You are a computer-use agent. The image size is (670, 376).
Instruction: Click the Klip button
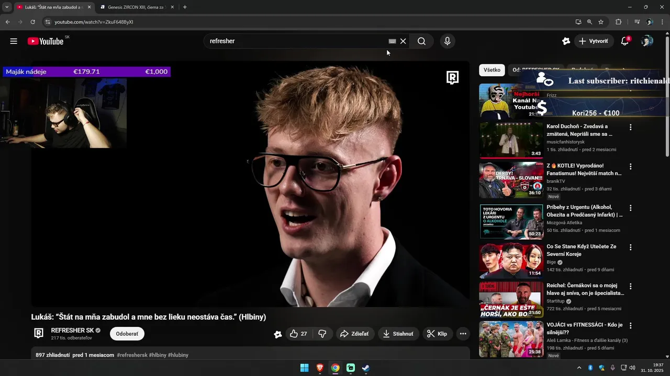437,334
